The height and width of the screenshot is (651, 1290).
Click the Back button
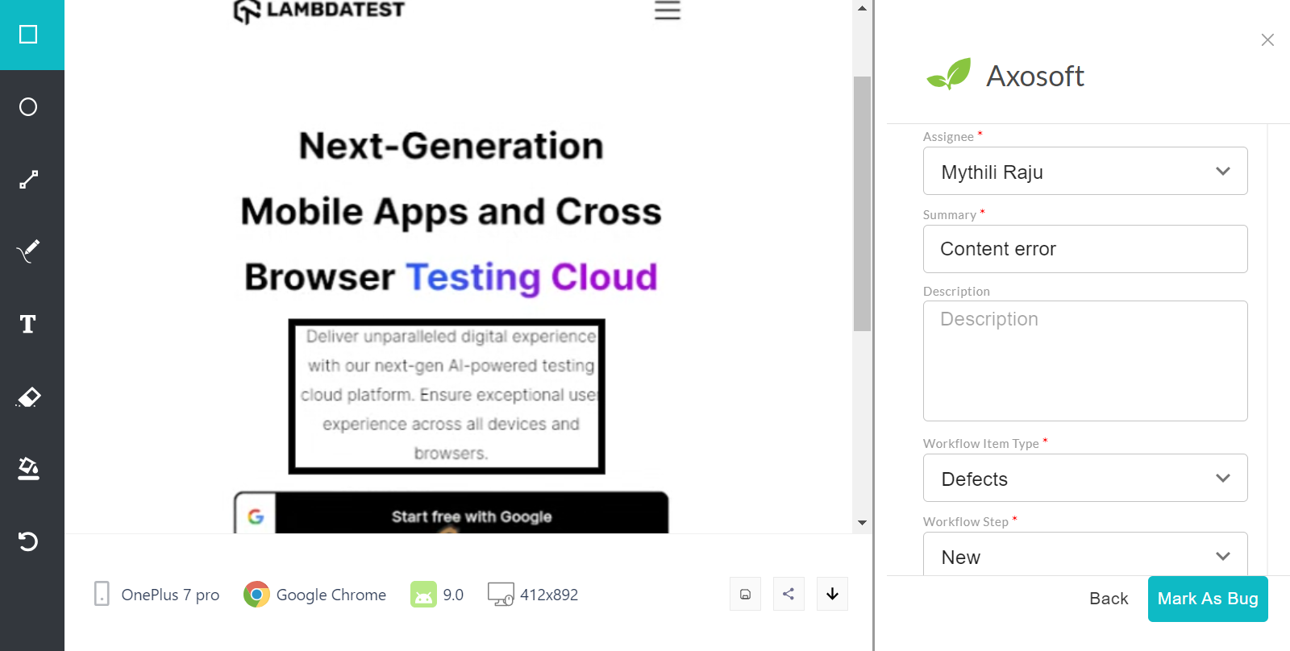pyautogui.click(x=1109, y=599)
